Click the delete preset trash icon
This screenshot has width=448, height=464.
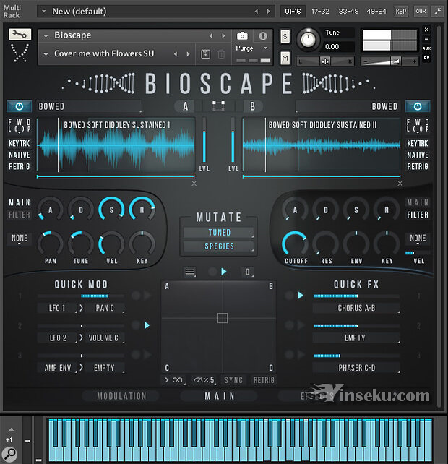[x=221, y=54]
